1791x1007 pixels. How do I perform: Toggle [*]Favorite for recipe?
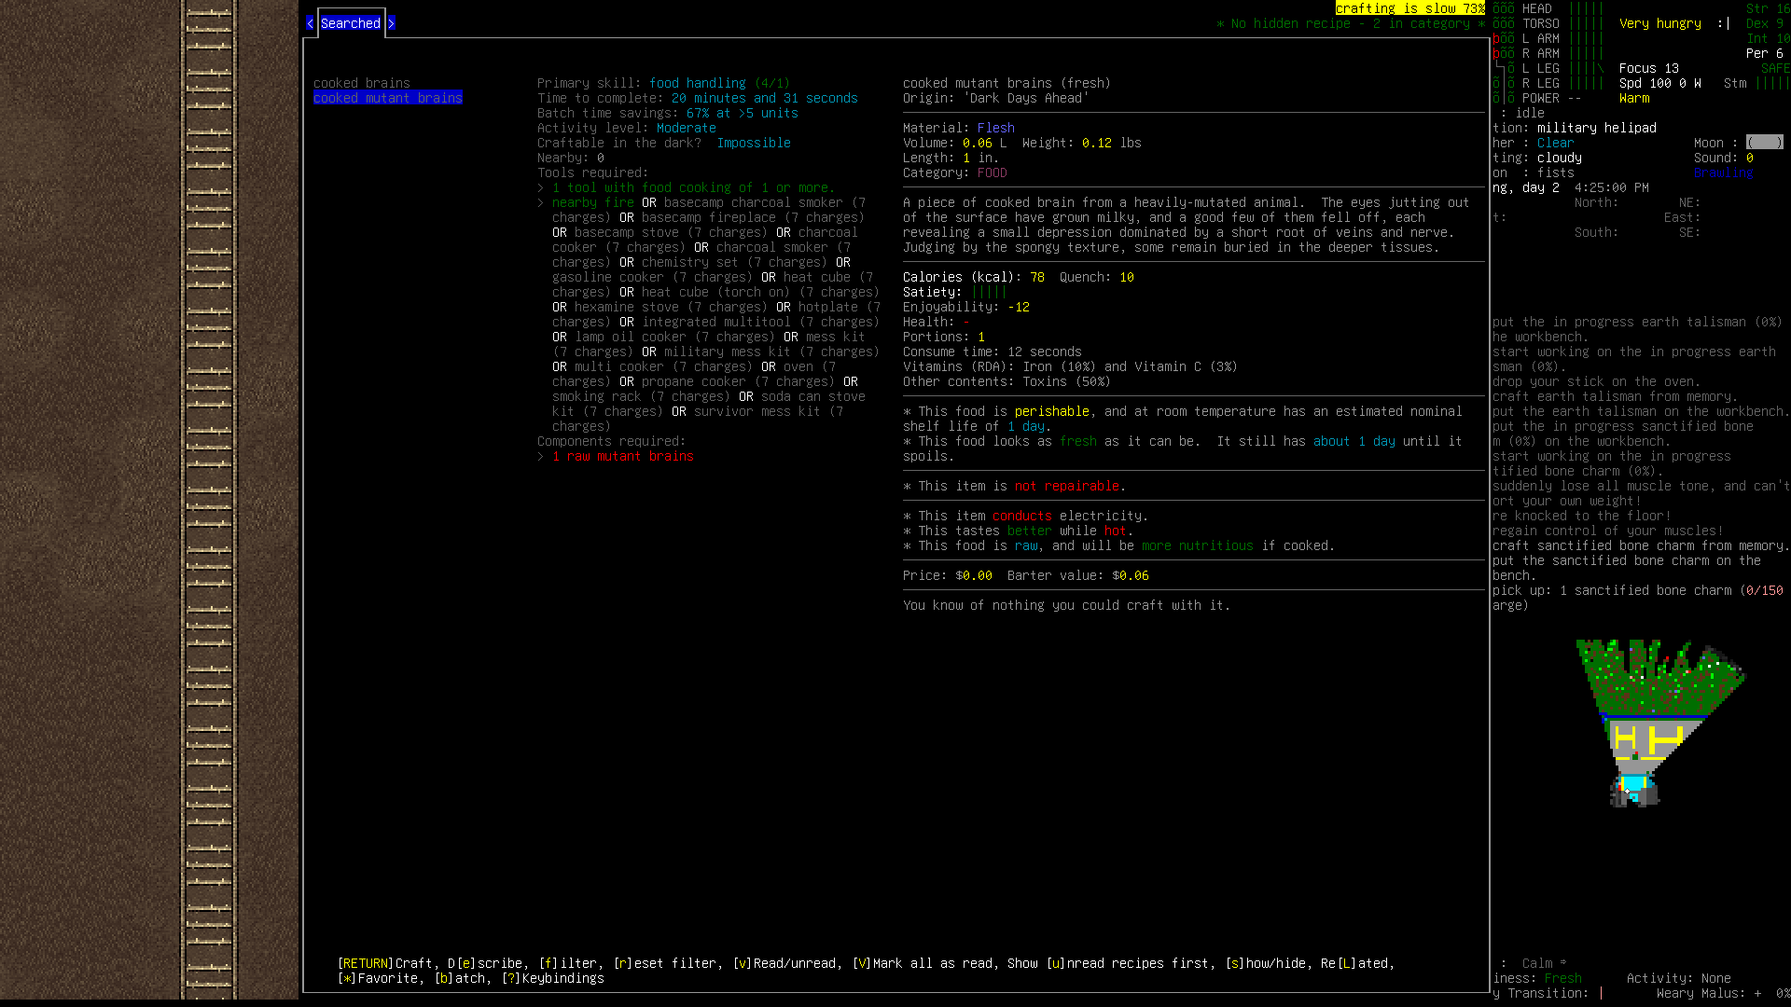click(378, 978)
